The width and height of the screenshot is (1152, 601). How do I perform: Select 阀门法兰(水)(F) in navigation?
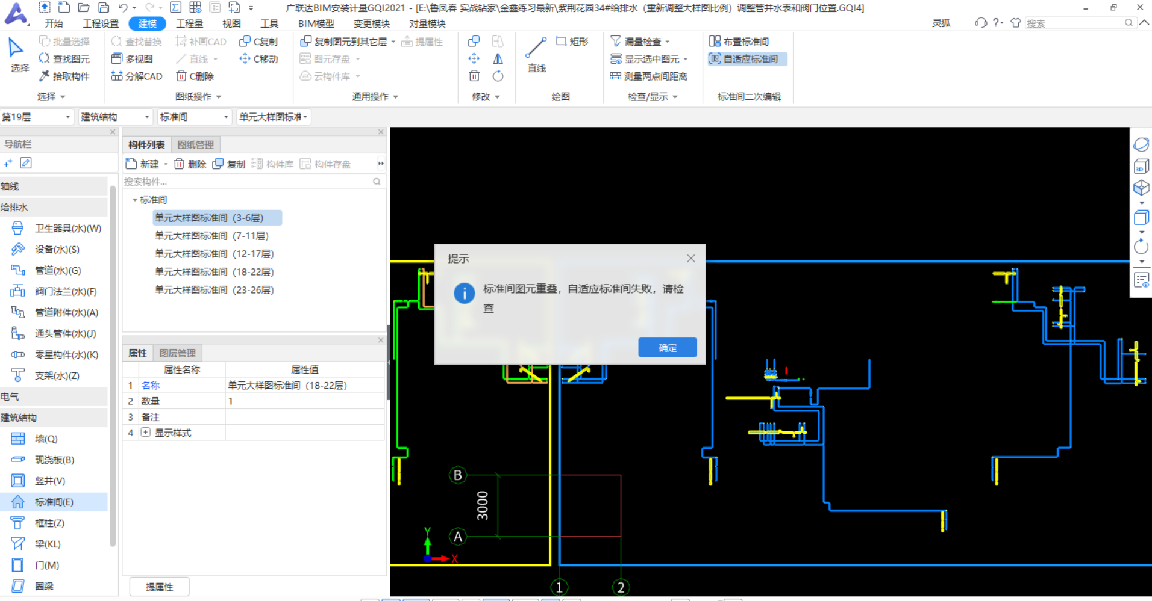pos(54,292)
